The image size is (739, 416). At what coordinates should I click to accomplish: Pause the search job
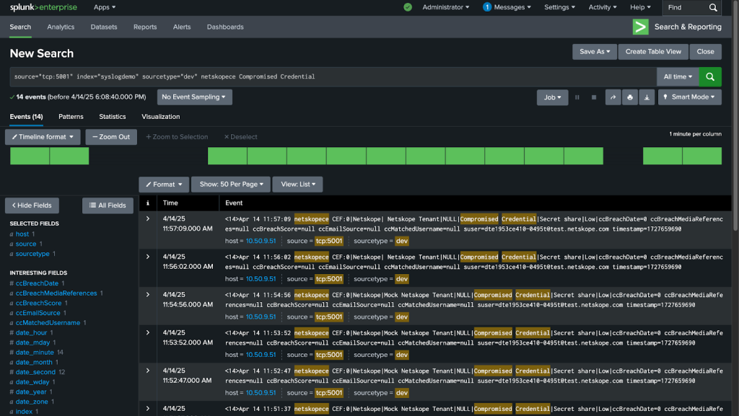(577, 97)
